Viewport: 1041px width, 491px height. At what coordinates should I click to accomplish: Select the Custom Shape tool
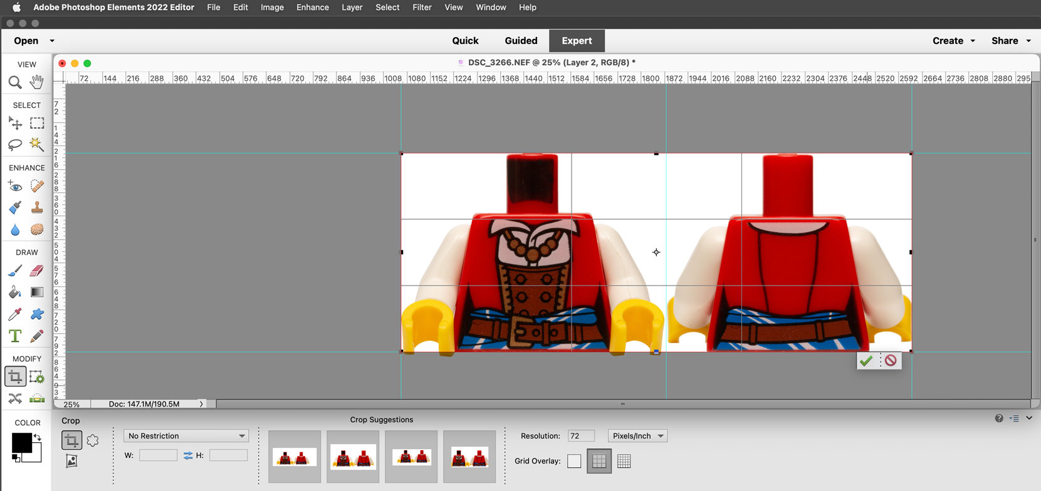point(37,314)
